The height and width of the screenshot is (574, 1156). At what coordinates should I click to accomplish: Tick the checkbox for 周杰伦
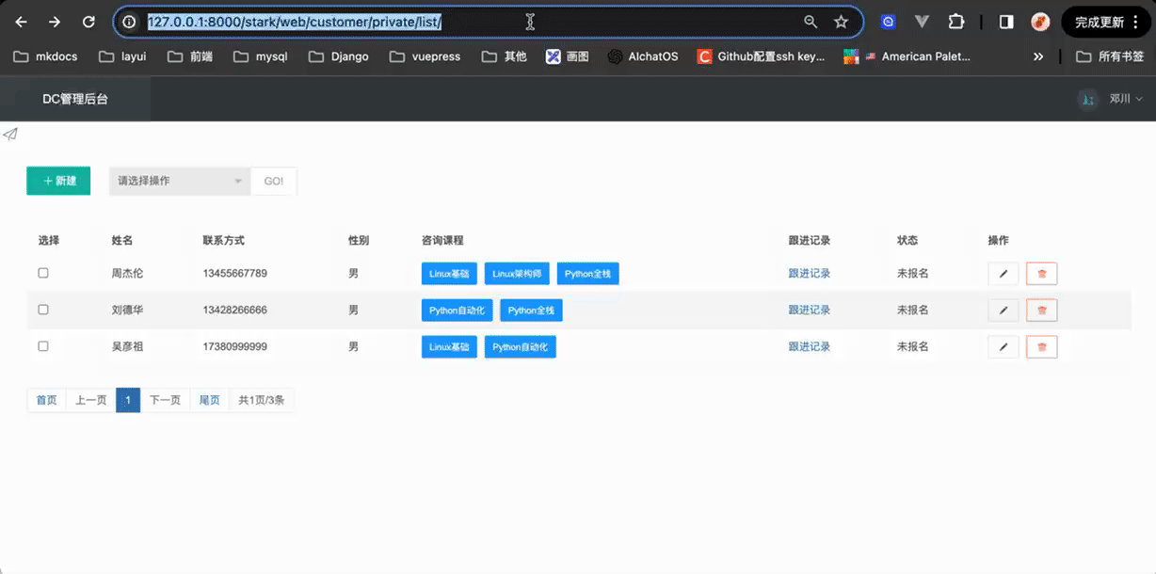[43, 273]
